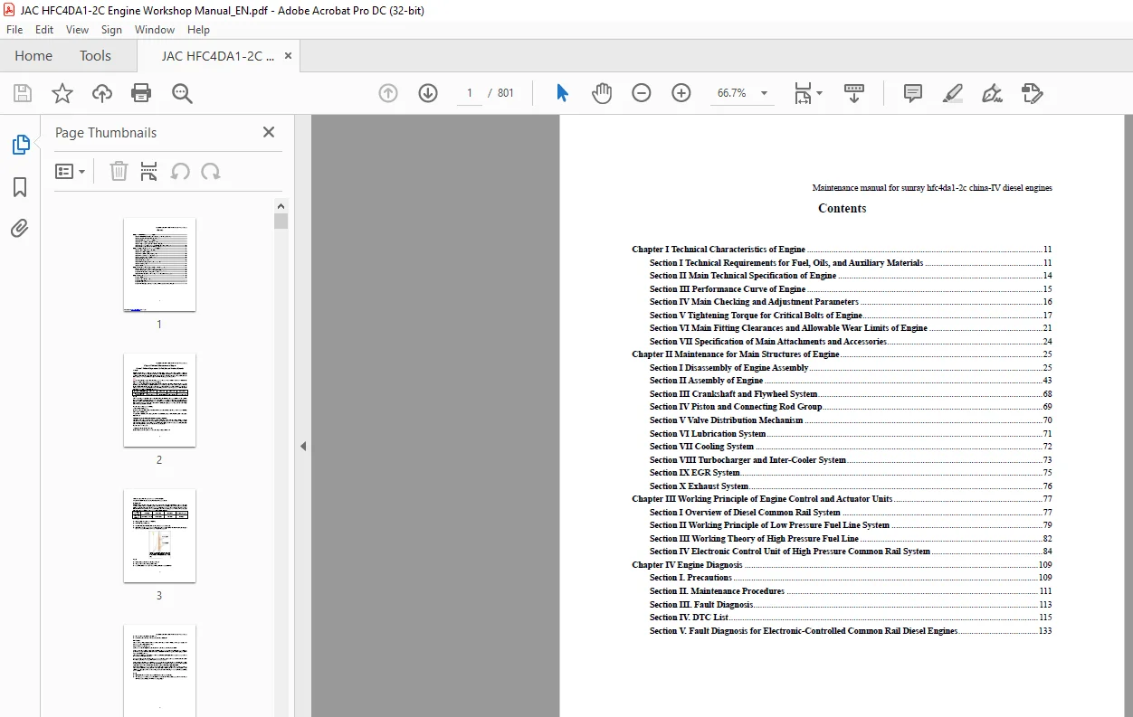Select page 1 thumbnail

159,264
